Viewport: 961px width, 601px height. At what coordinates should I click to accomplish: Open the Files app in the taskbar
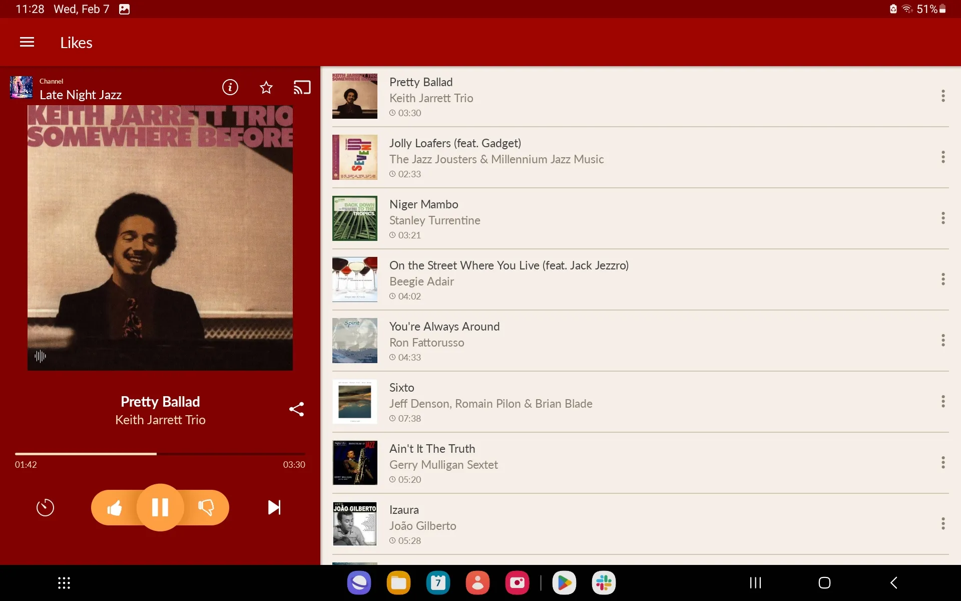pos(398,583)
